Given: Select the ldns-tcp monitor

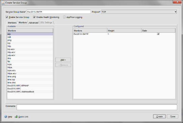Looking at the screenshot, I should [x=30, y=80].
